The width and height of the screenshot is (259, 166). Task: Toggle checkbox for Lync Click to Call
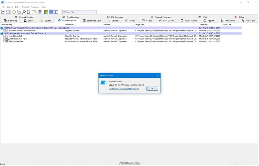click(x=5, y=36)
